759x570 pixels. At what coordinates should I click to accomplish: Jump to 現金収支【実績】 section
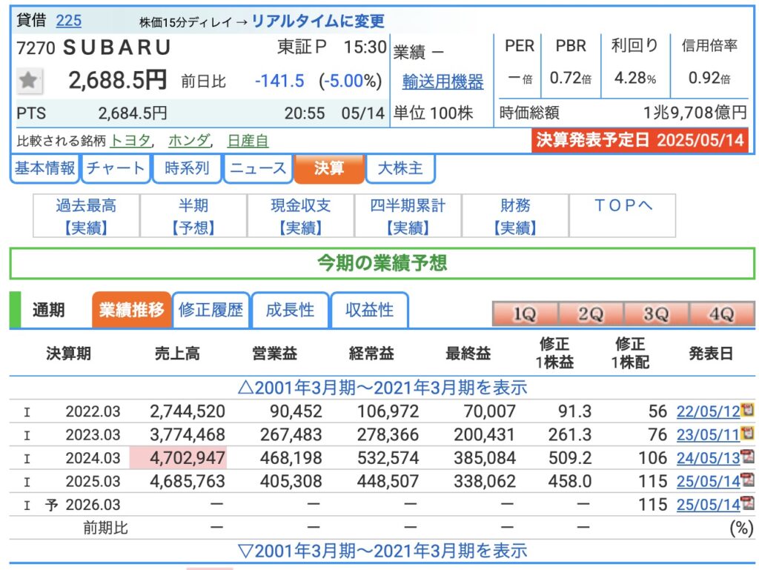coord(301,216)
